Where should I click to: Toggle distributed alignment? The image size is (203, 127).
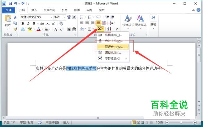click(104, 23)
